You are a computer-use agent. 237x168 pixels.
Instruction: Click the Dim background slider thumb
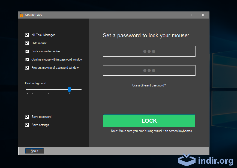(x=70, y=89)
